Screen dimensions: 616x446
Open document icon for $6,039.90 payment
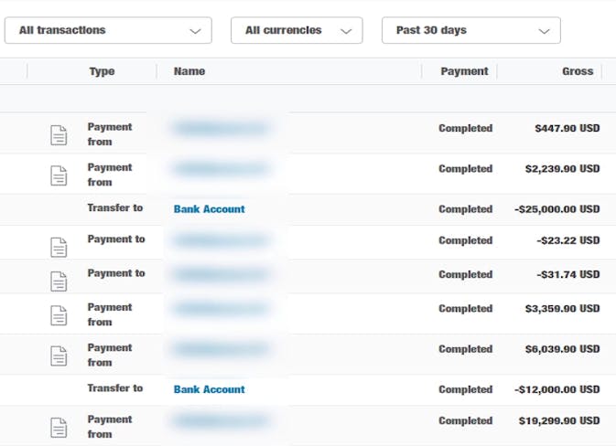(x=59, y=356)
